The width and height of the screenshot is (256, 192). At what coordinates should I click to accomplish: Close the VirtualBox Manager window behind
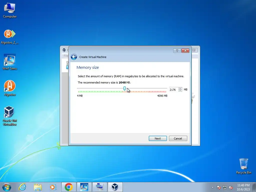(194, 50)
